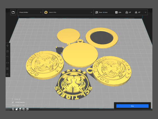Open file with the folder icon
The width and height of the screenshot is (158, 119).
pyautogui.click(x=13, y=12)
